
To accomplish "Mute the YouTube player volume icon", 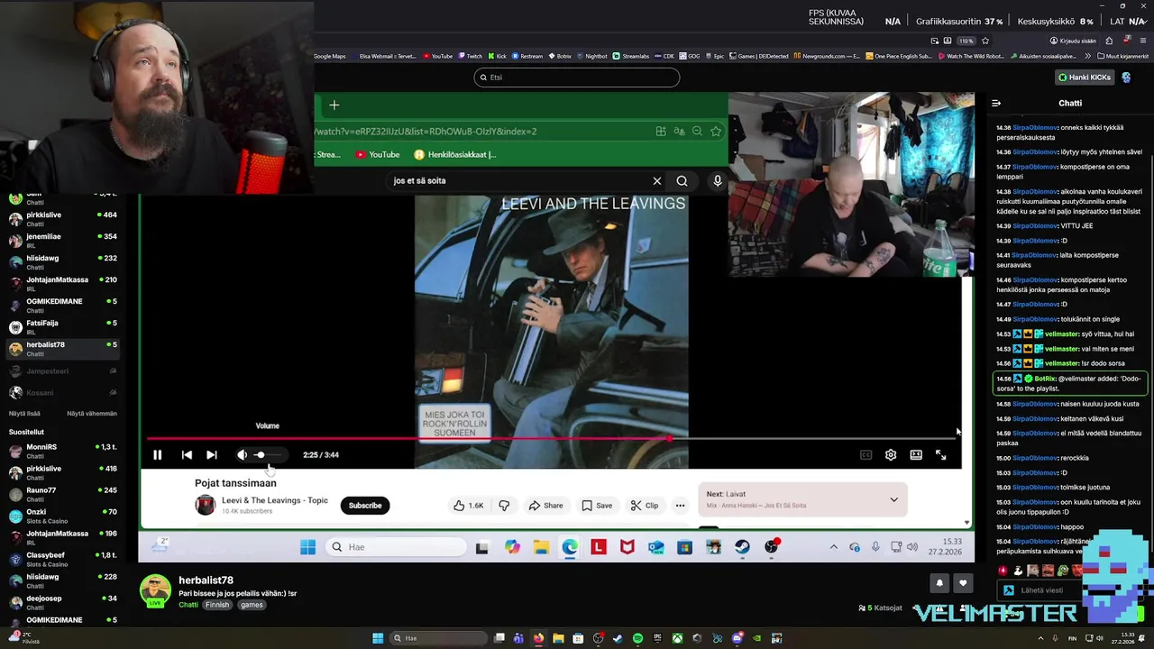I will [242, 455].
